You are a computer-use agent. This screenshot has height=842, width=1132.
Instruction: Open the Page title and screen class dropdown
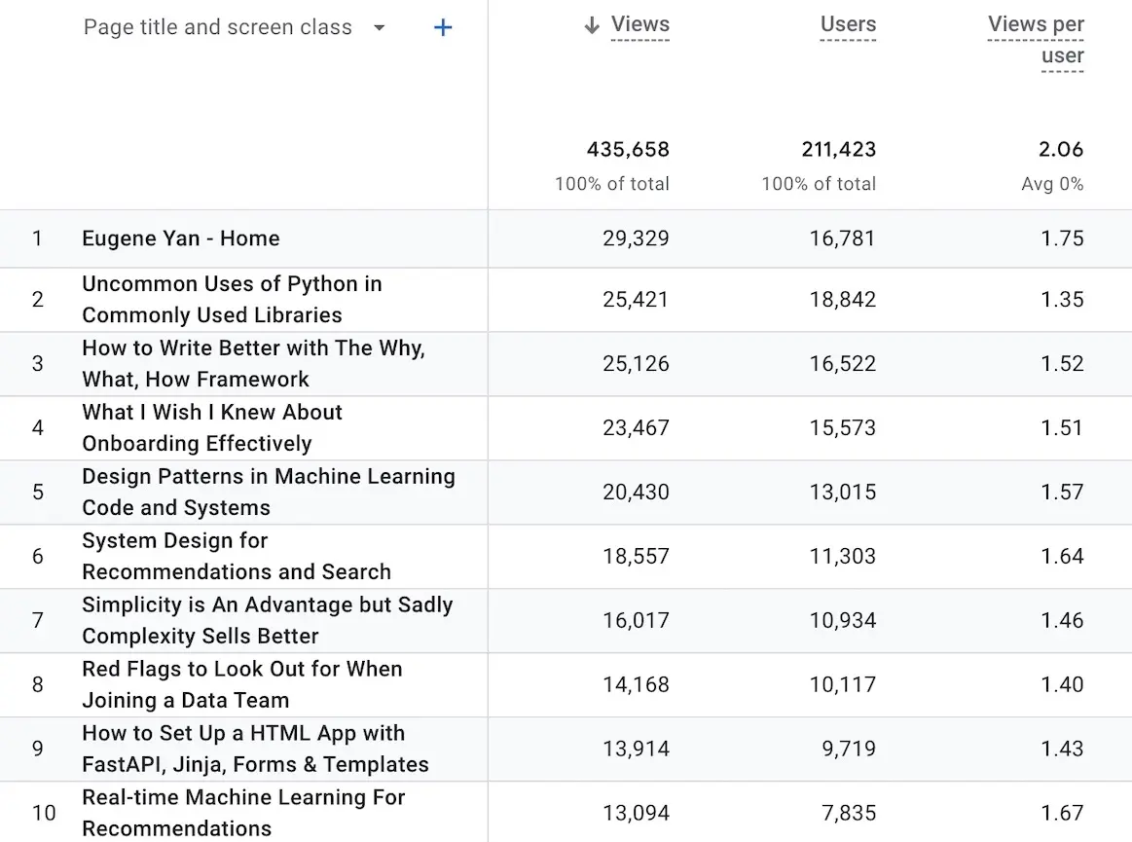click(x=234, y=27)
